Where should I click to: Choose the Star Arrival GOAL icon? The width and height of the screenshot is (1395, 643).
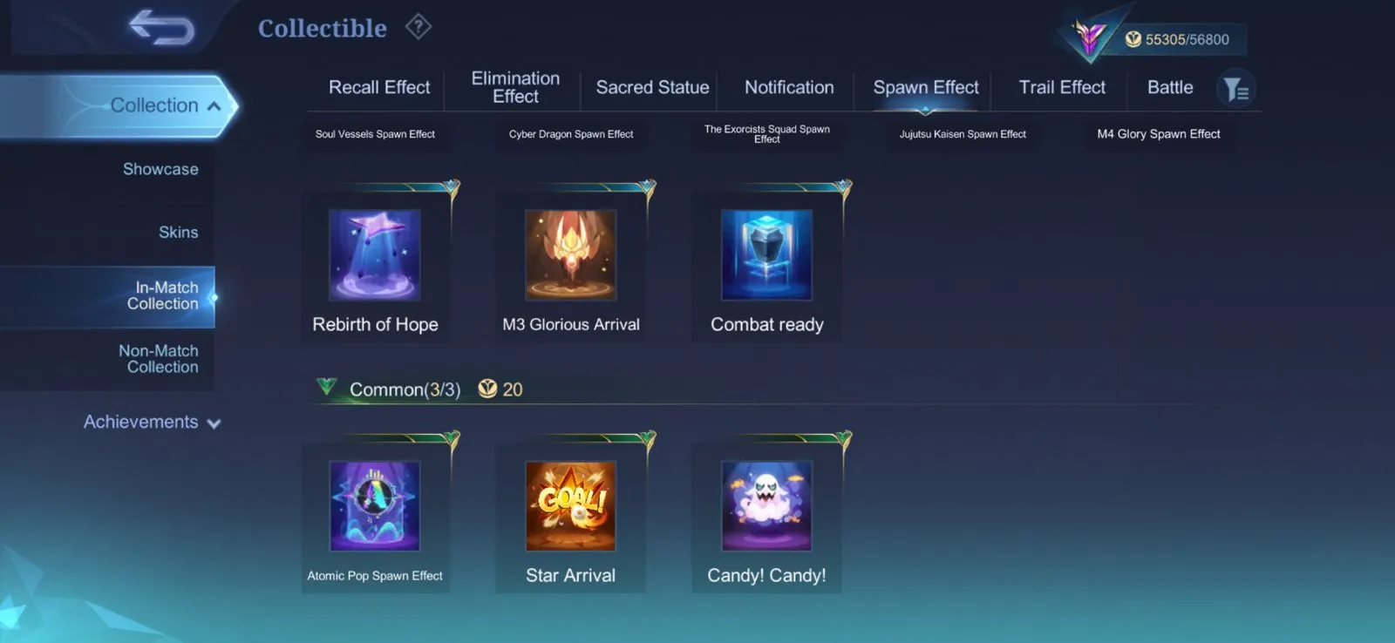[571, 505]
